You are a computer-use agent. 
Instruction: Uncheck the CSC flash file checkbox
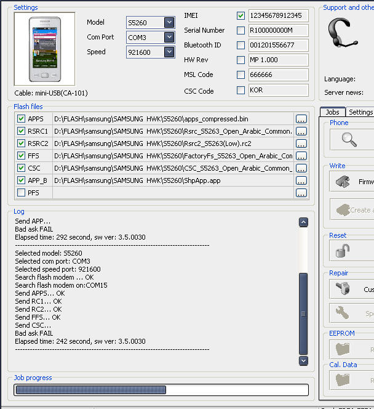(21, 168)
